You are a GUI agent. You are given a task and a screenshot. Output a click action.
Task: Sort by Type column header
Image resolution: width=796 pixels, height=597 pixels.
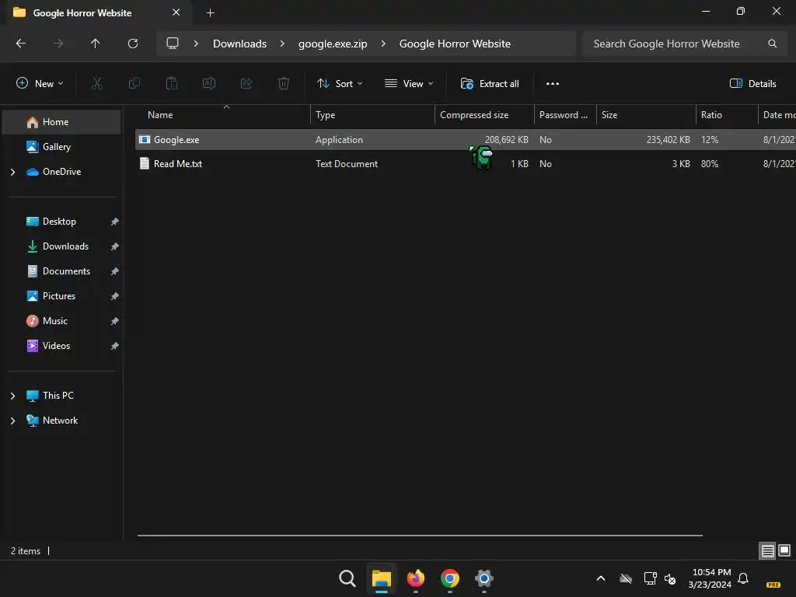[x=372, y=115]
